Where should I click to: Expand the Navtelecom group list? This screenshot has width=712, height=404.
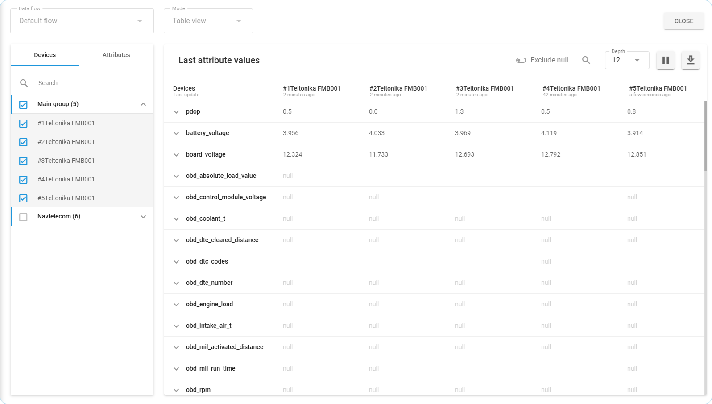tap(143, 217)
